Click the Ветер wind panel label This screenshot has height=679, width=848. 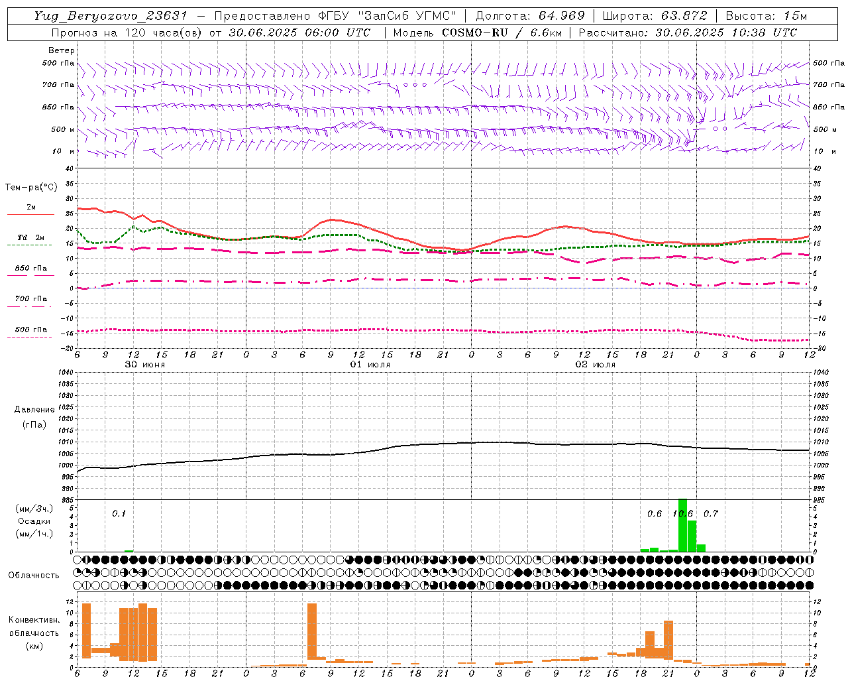[x=62, y=50]
